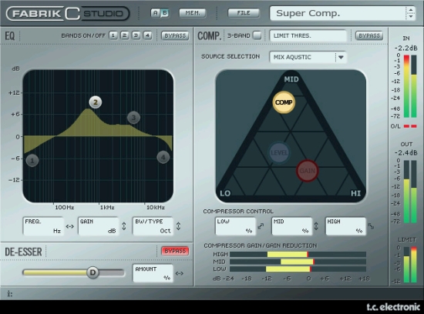Open the MEM. menu
Image resolution: width=424 pixels, height=314 pixels.
pyautogui.click(x=193, y=13)
